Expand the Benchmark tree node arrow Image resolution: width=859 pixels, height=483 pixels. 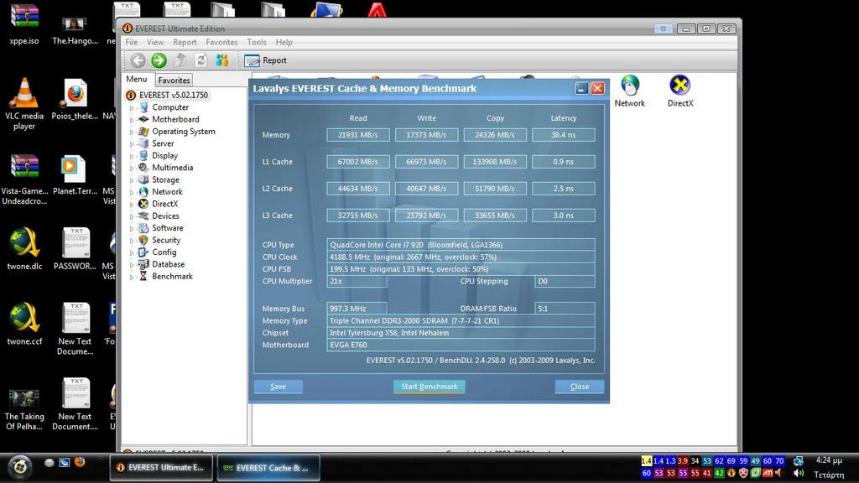tap(132, 277)
